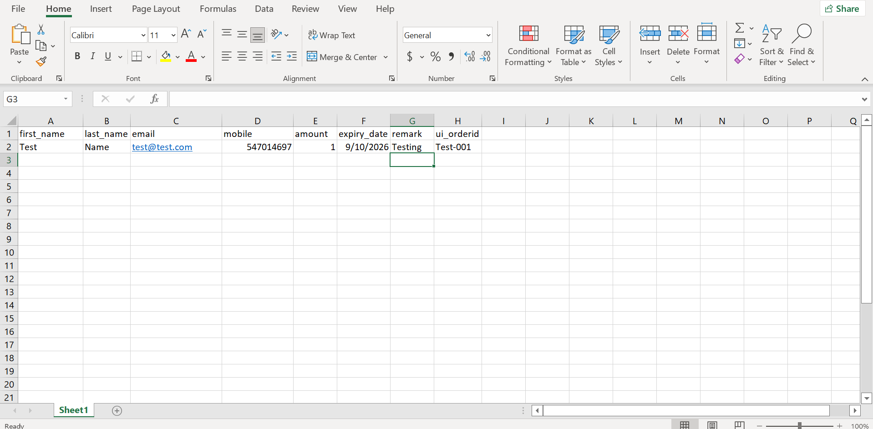Open the font size 11 dropdown
The height and width of the screenshot is (429, 873).
[x=173, y=35]
